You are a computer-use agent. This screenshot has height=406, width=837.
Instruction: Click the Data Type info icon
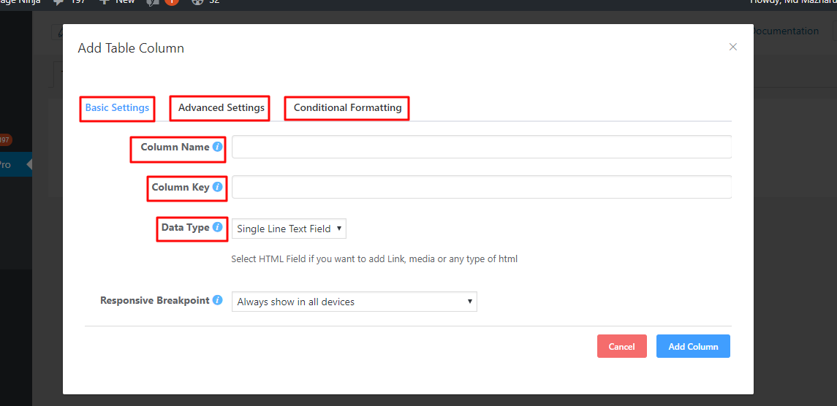coord(217,227)
